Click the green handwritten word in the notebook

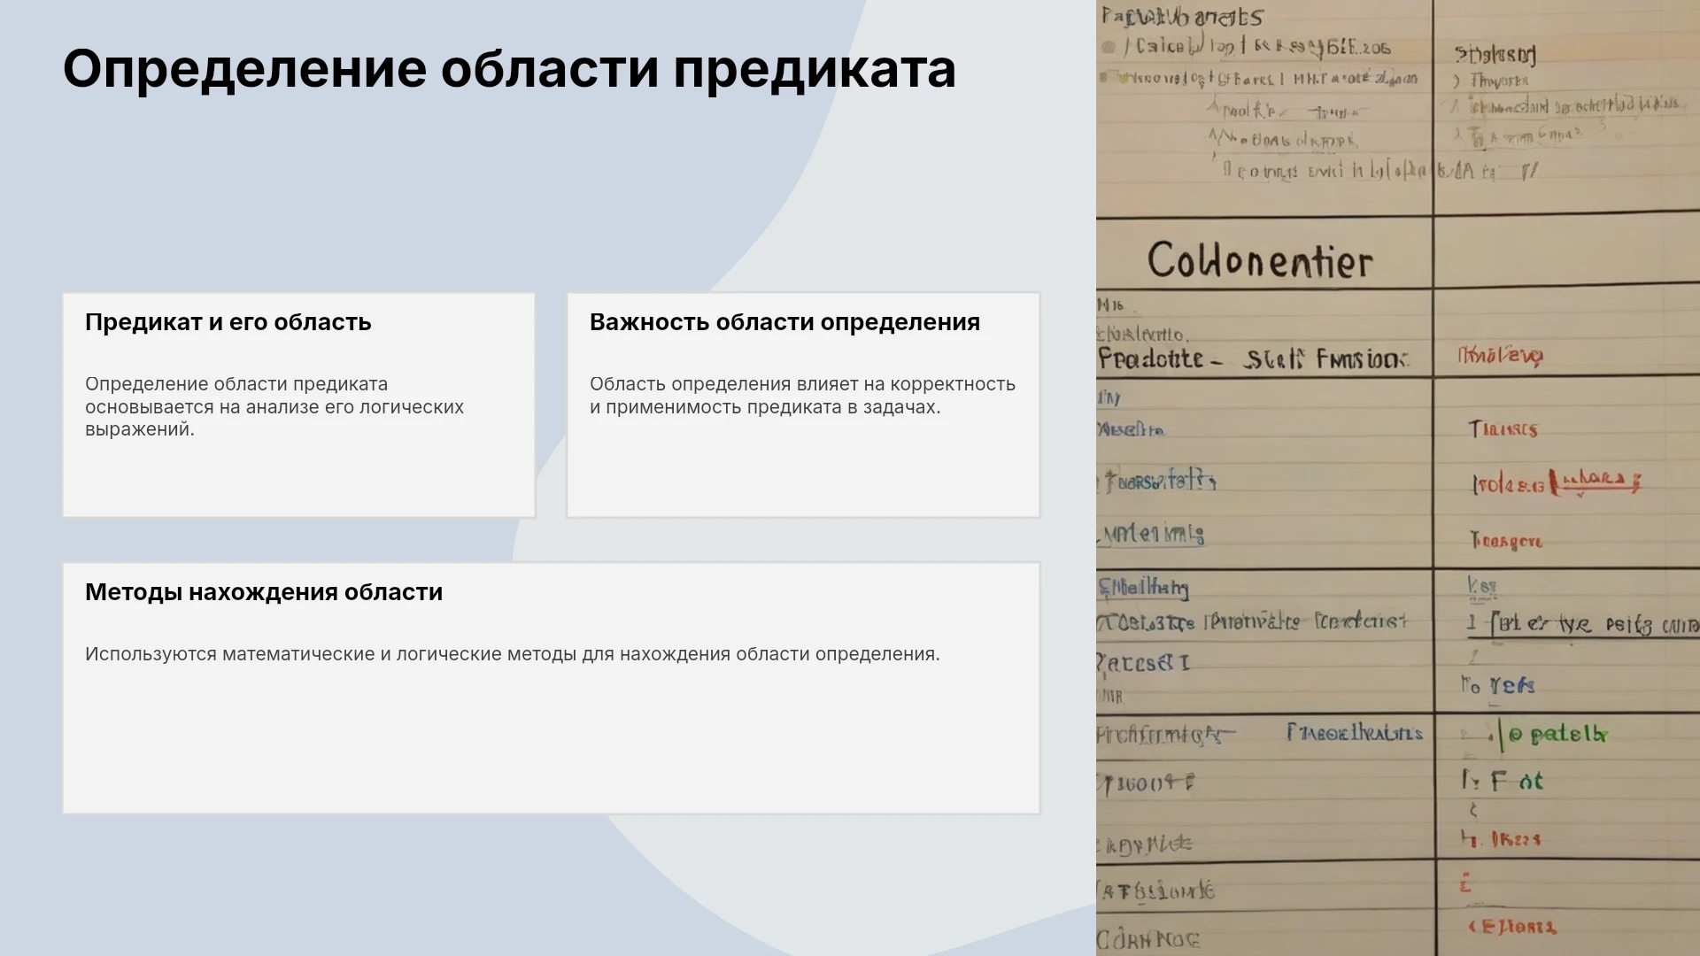tap(1557, 734)
